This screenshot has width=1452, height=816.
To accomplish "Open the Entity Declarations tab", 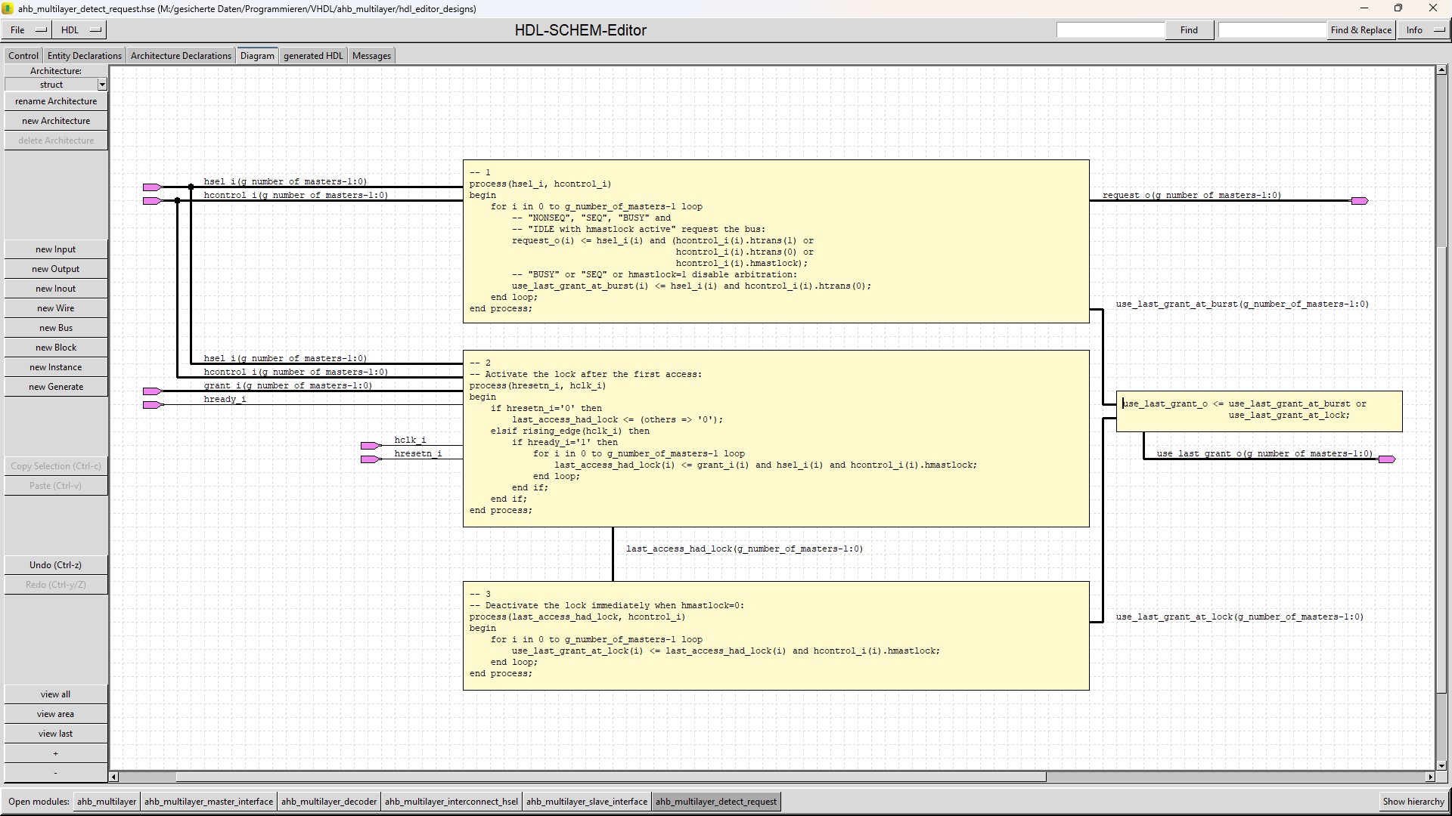I will tap(84, 56).
